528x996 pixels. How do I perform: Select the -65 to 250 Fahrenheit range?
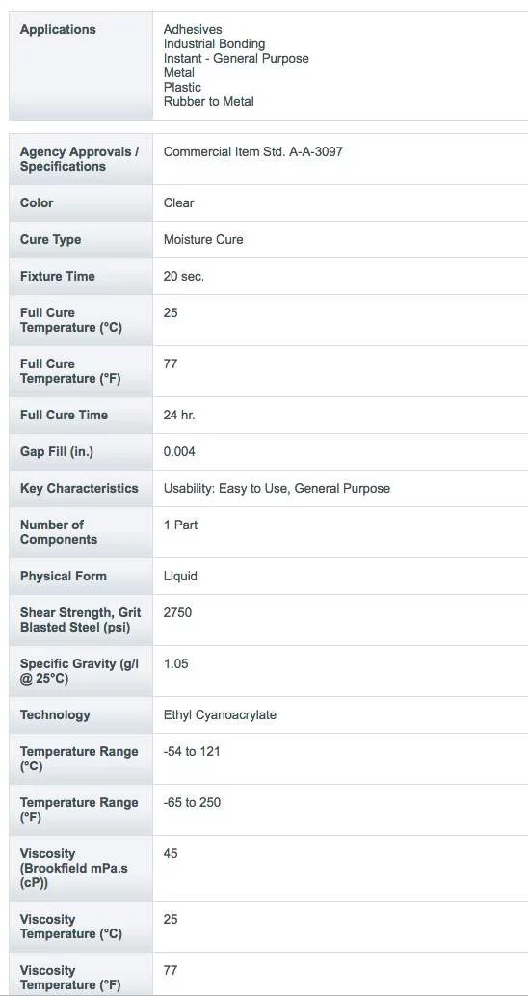point(193,802)
